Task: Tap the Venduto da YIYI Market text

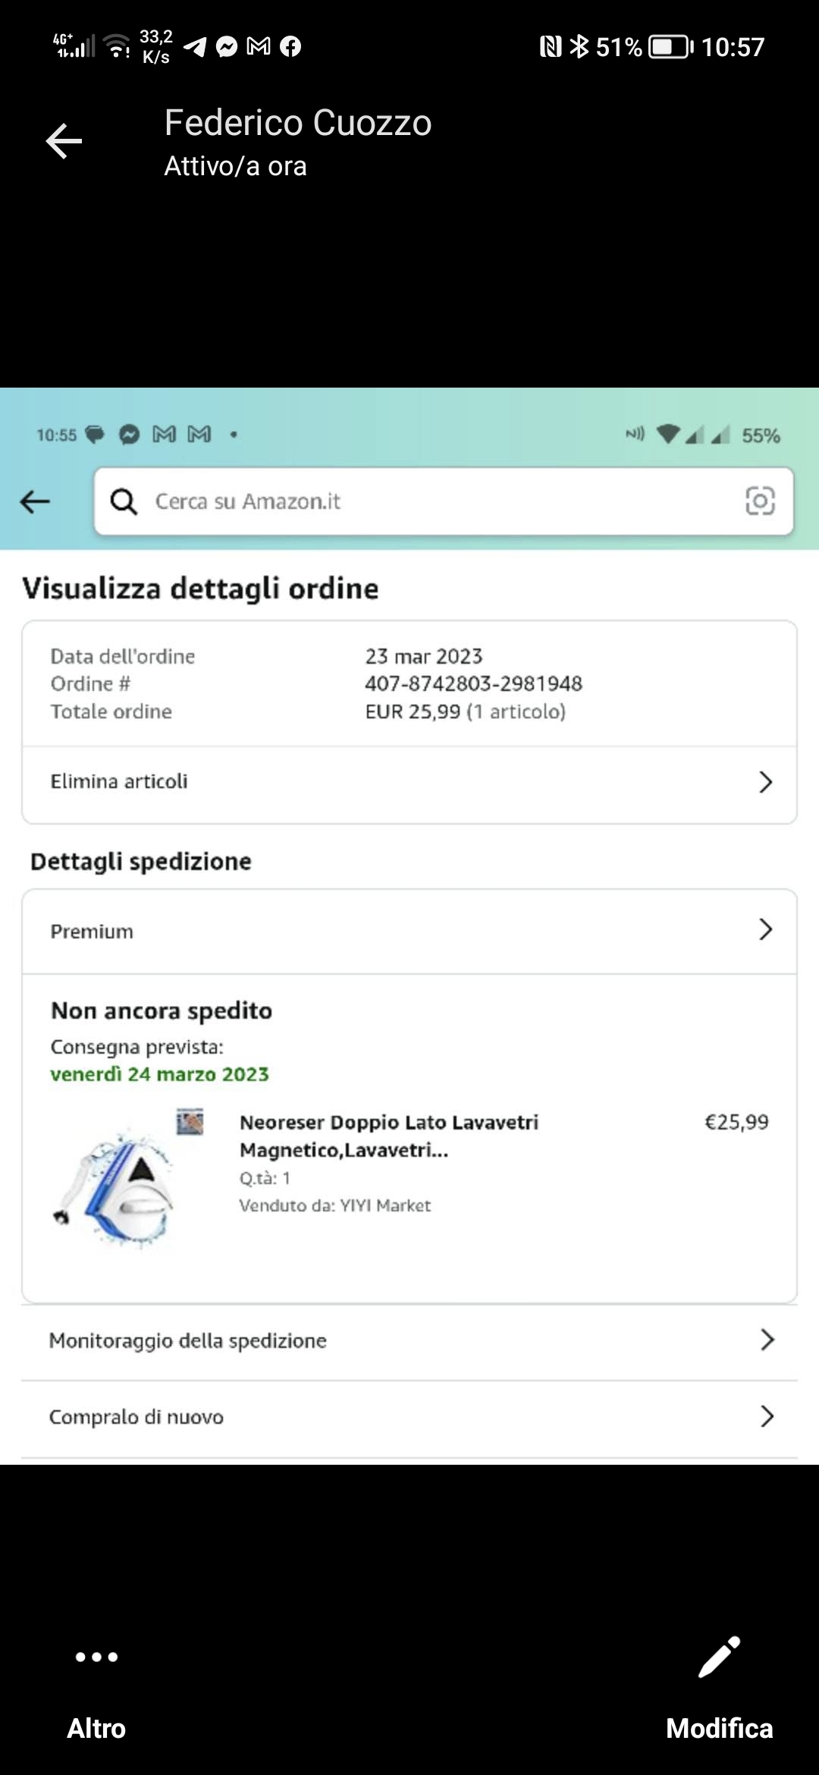Action: tap(334, 1205)
